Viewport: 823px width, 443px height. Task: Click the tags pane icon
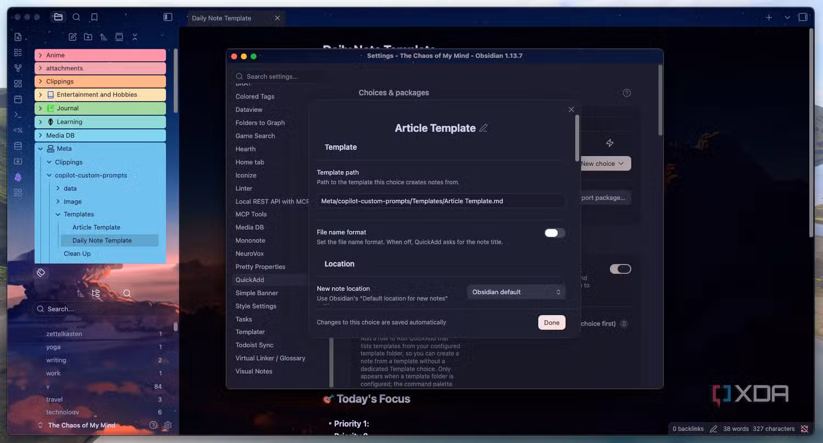(41, 272)
